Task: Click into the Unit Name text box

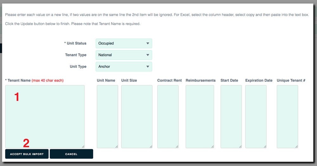Action: [107, 117]
